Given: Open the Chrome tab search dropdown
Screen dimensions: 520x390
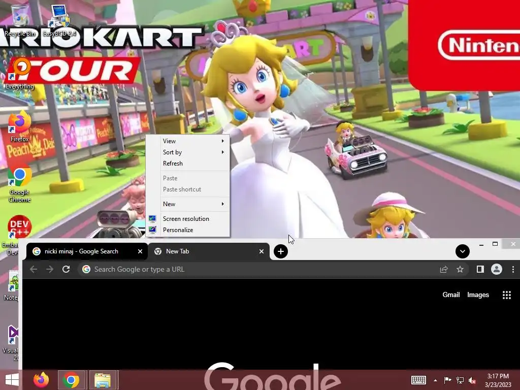Looking at the screenshot, I should click(462, 251).
